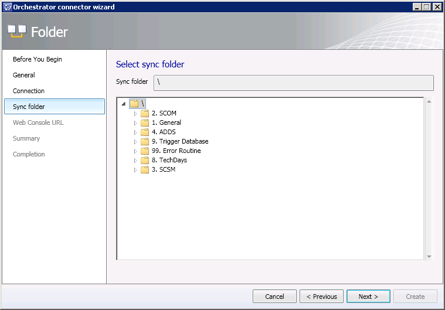Go back with Previous button
Image resolution: width=445 pixels, height=310 pixels.
tap(321, 297)
